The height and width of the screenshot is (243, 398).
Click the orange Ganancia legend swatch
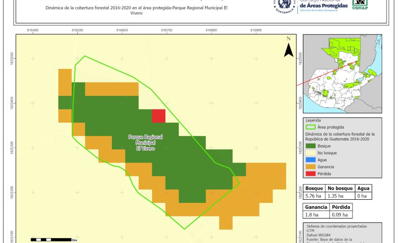[x=312, y=167]
